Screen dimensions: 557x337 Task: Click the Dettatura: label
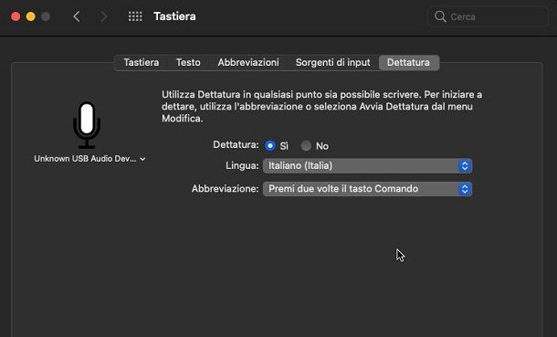tap(236, 145)
